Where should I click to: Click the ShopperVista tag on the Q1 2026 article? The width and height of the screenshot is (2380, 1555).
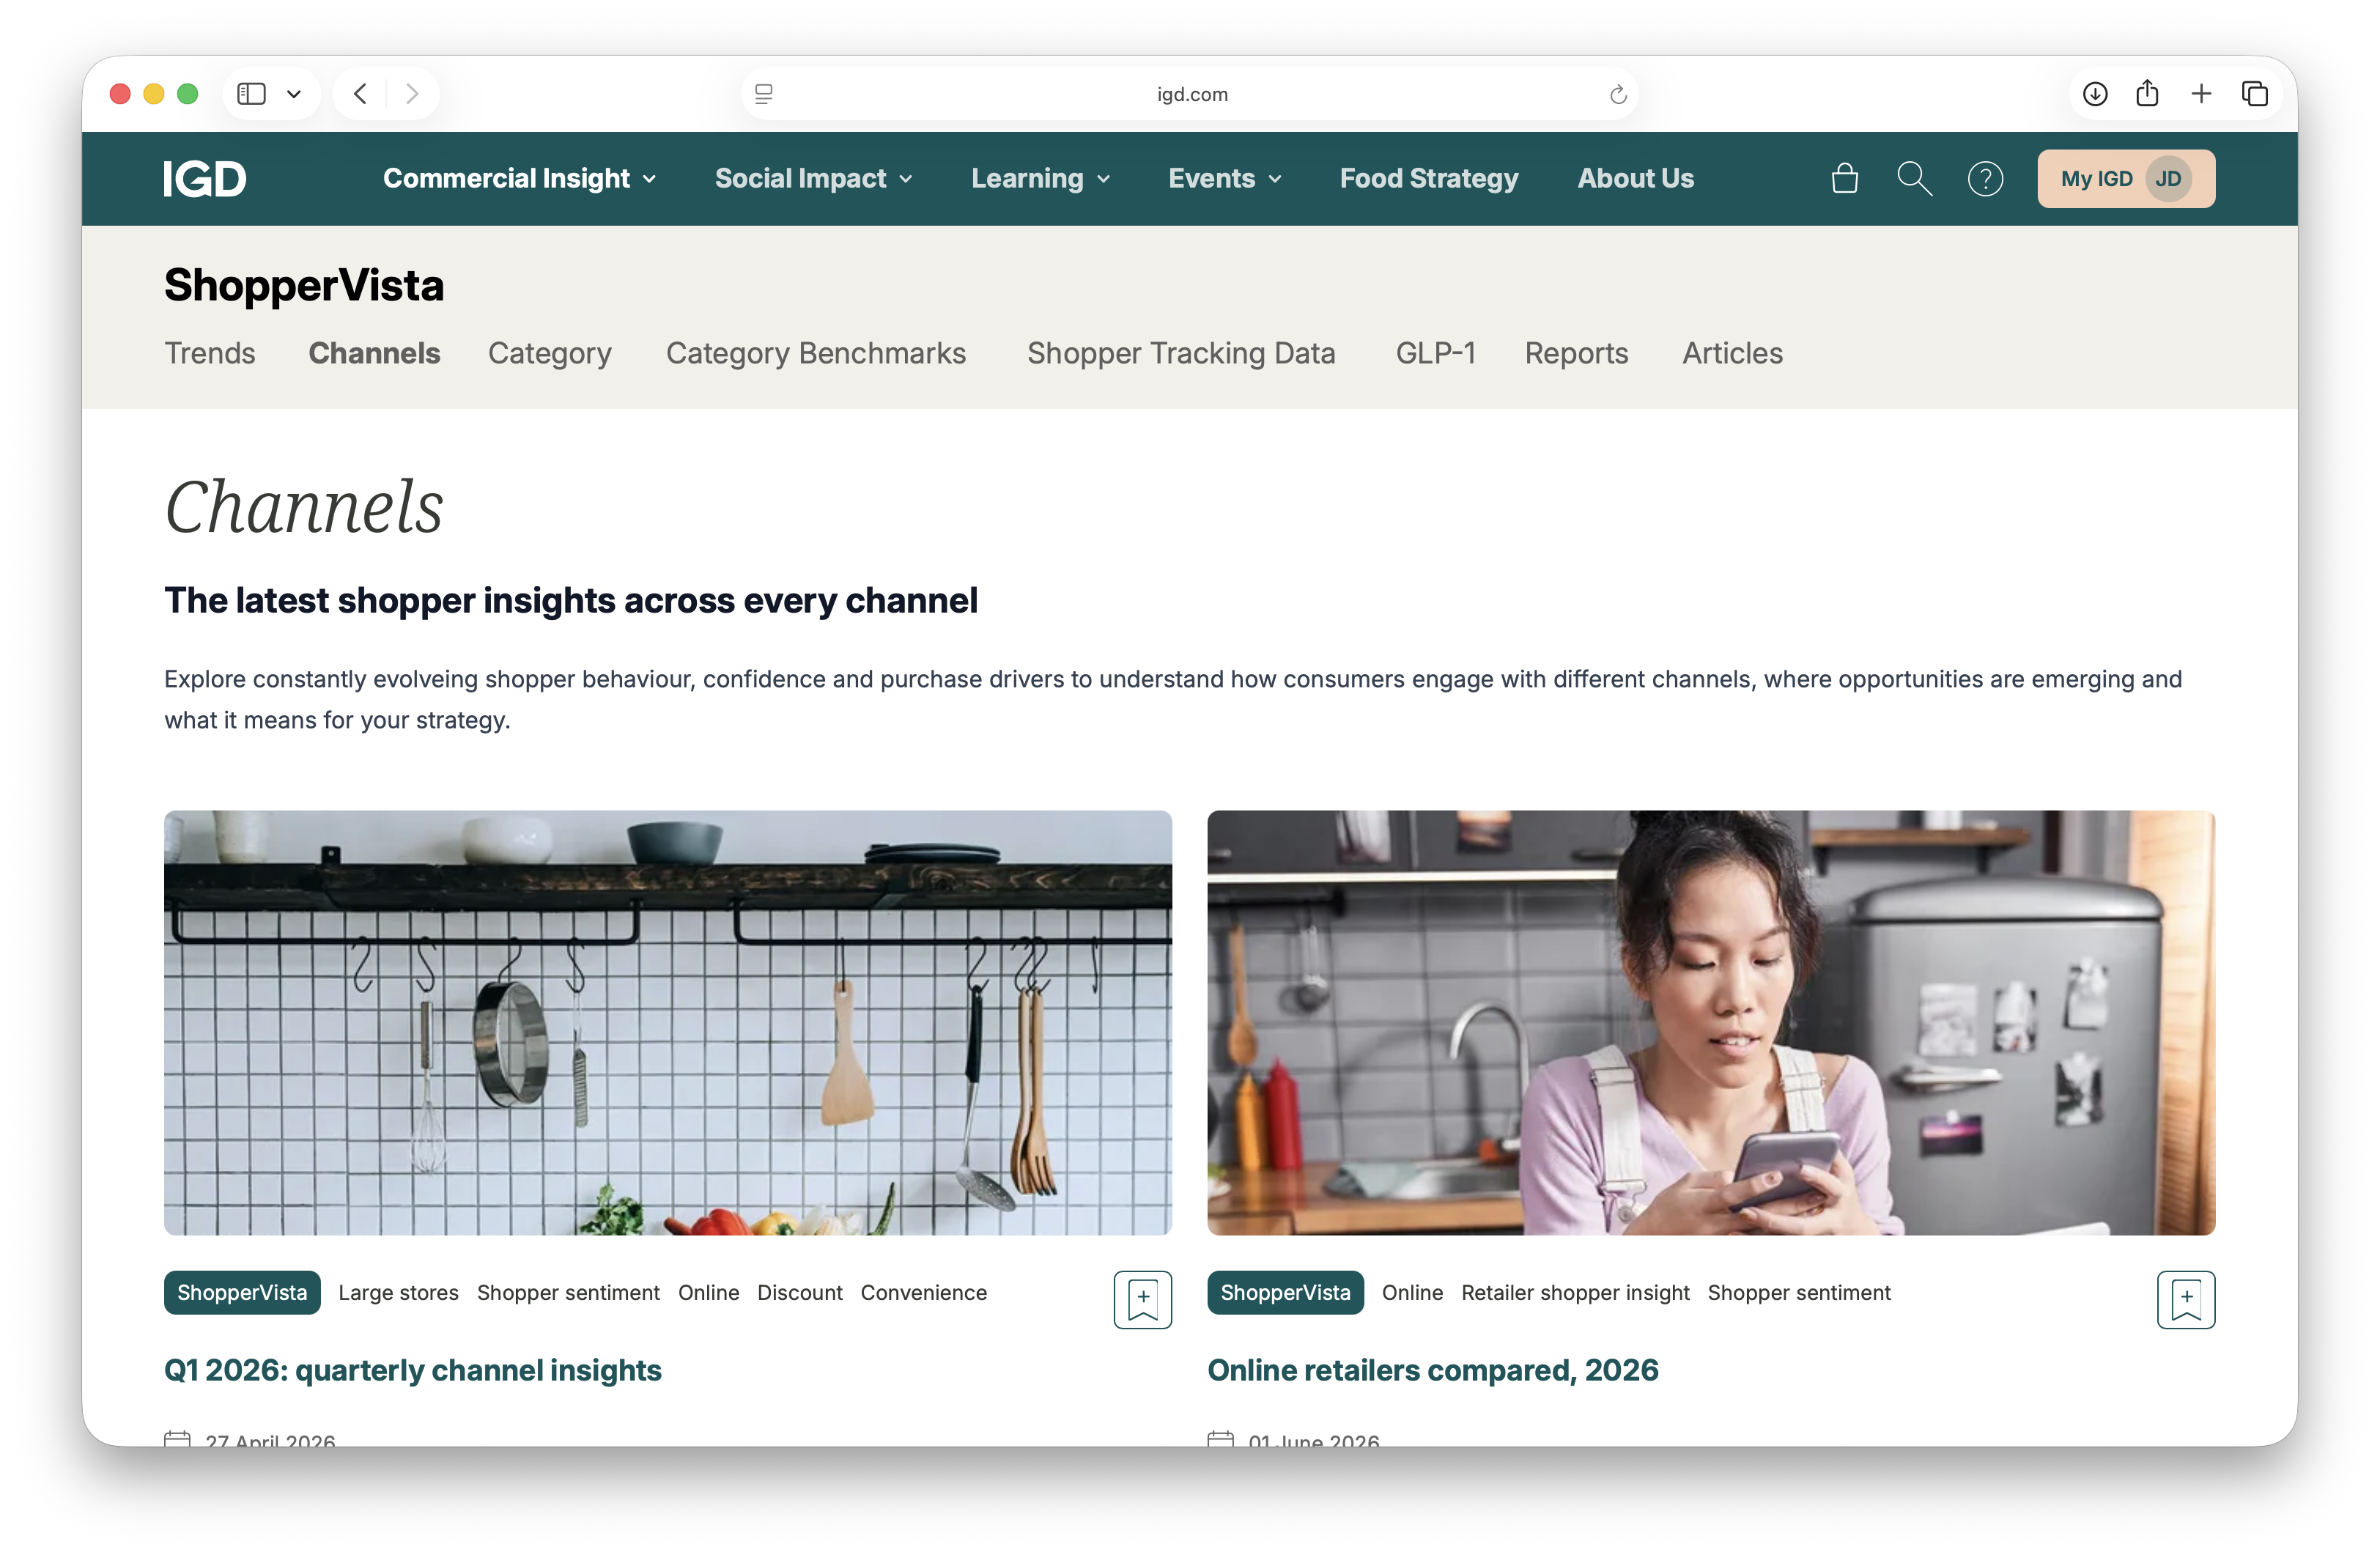[x=242, y=1293]
